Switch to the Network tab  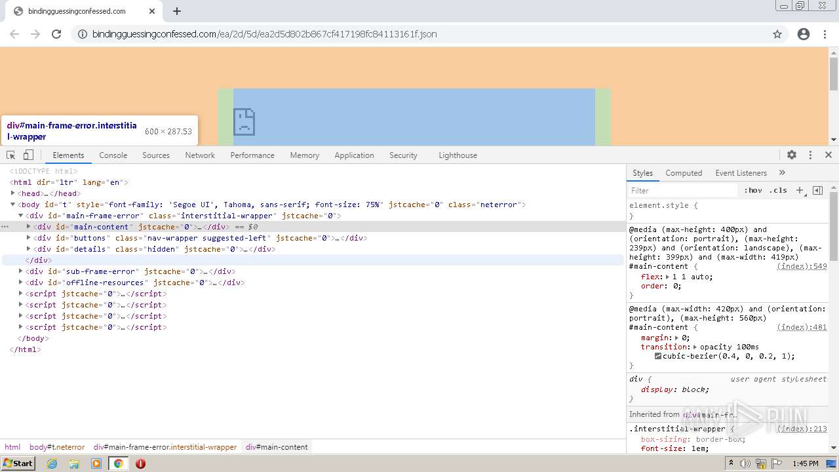[x=200, y=155]
